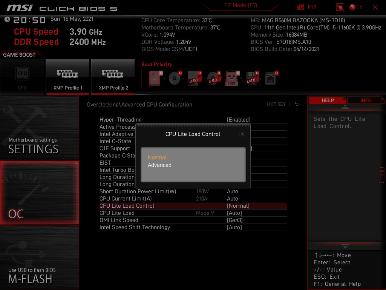Select the hard disk boot priority icon

pyautogui.click(x=156, y=78)
